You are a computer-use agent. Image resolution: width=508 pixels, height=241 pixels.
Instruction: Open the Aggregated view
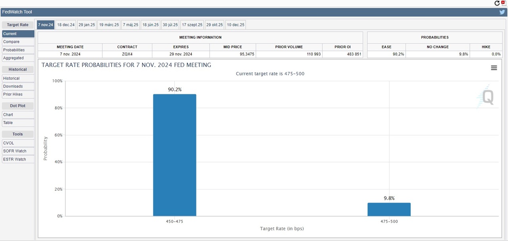pyautogui.click(x=13, y=58)
